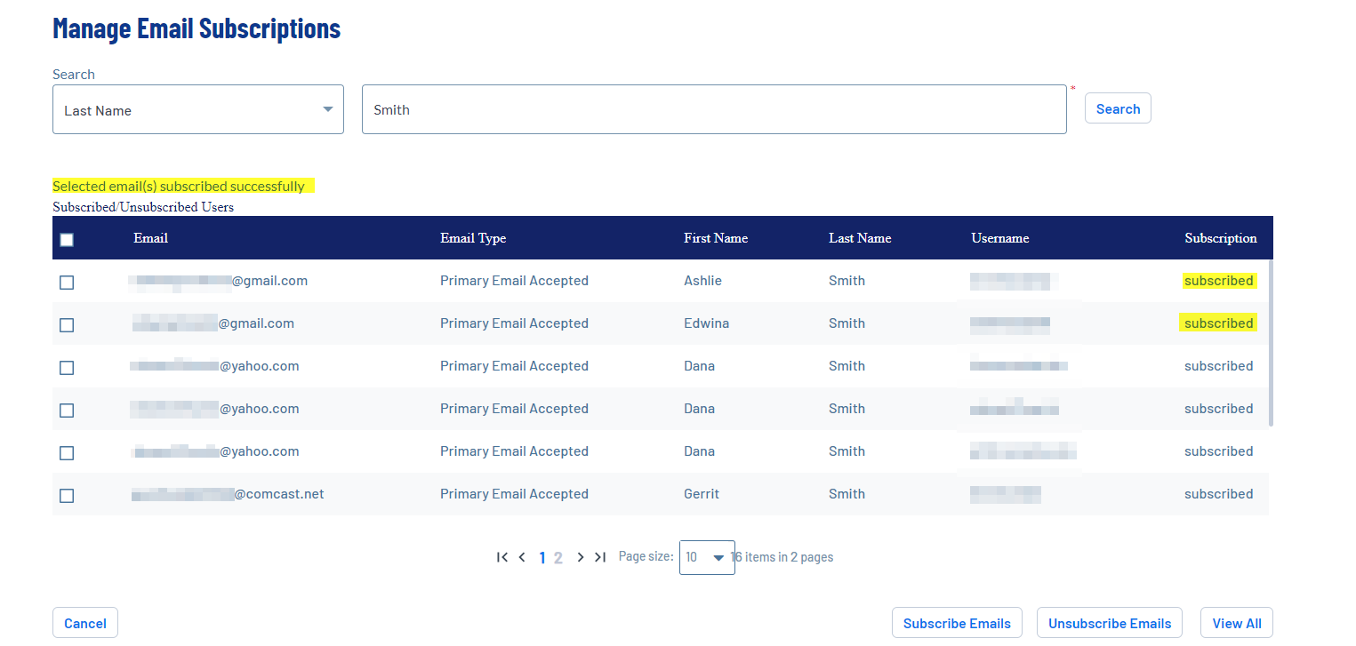Click the table's vertical scrollbar
1356x646 pixels.
click(x=1271, y=342)
